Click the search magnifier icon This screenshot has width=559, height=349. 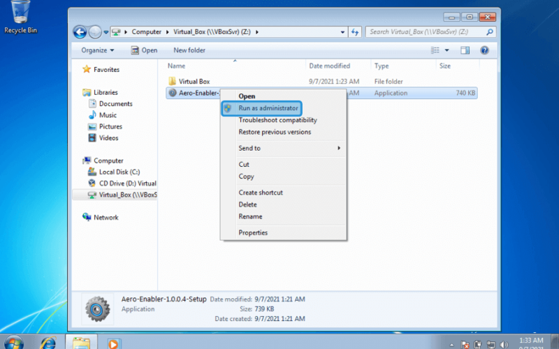[x=490, y=32]
